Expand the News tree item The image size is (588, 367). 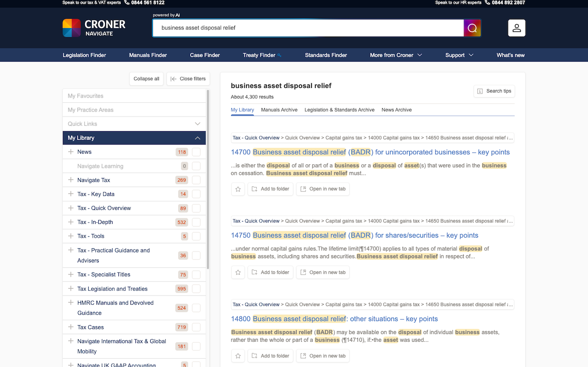pos(71,152)
